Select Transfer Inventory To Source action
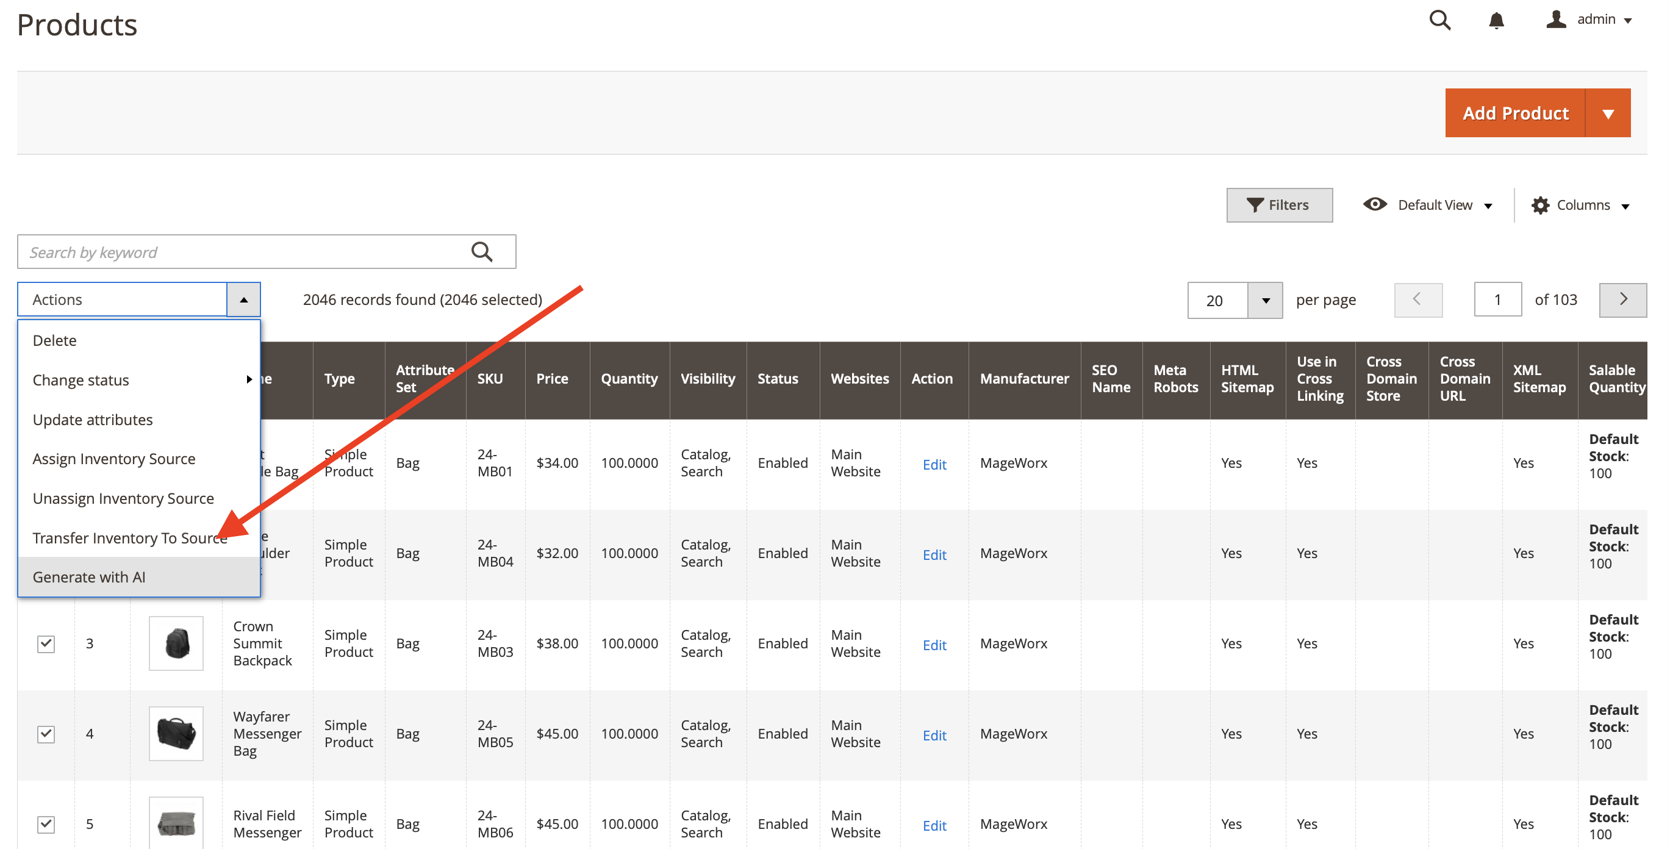The height and width of the screenshot is (849, 1670). (x=138, y=538)
